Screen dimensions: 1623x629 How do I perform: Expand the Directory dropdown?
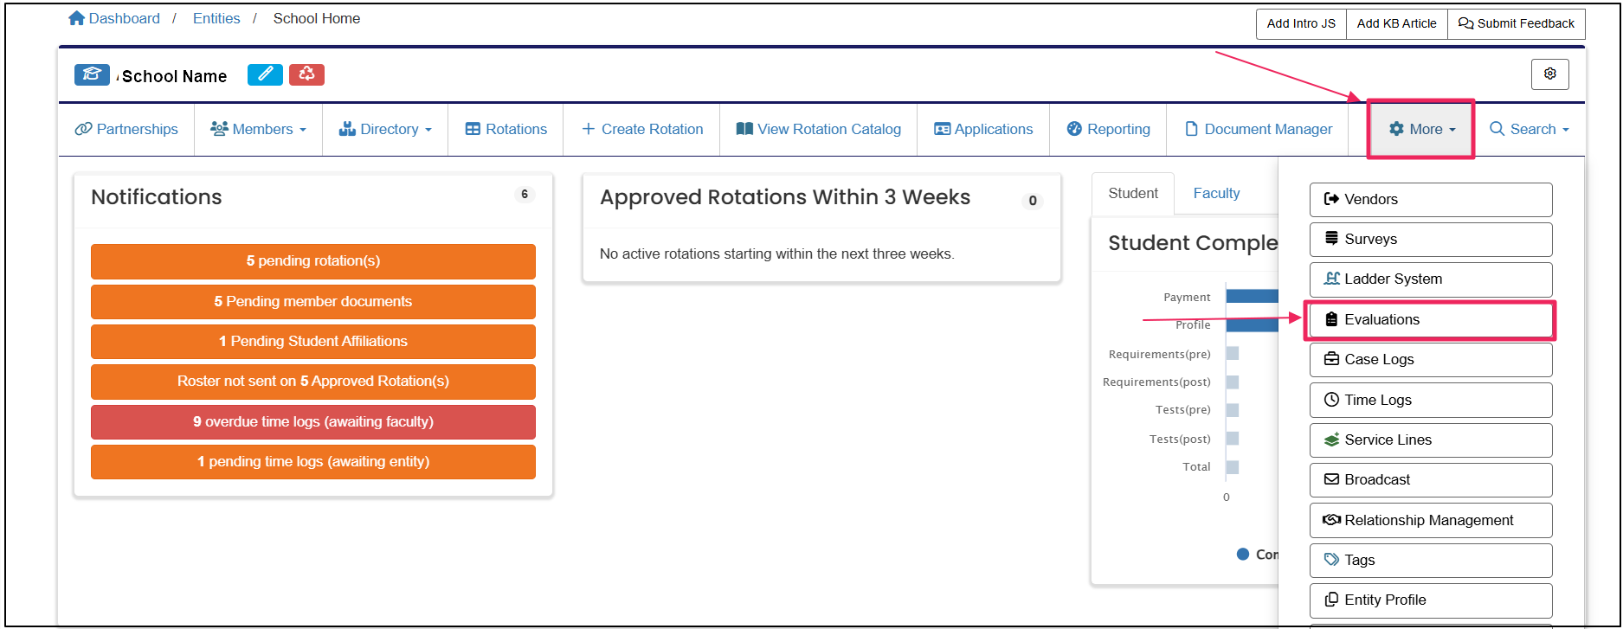click(385, 129)
